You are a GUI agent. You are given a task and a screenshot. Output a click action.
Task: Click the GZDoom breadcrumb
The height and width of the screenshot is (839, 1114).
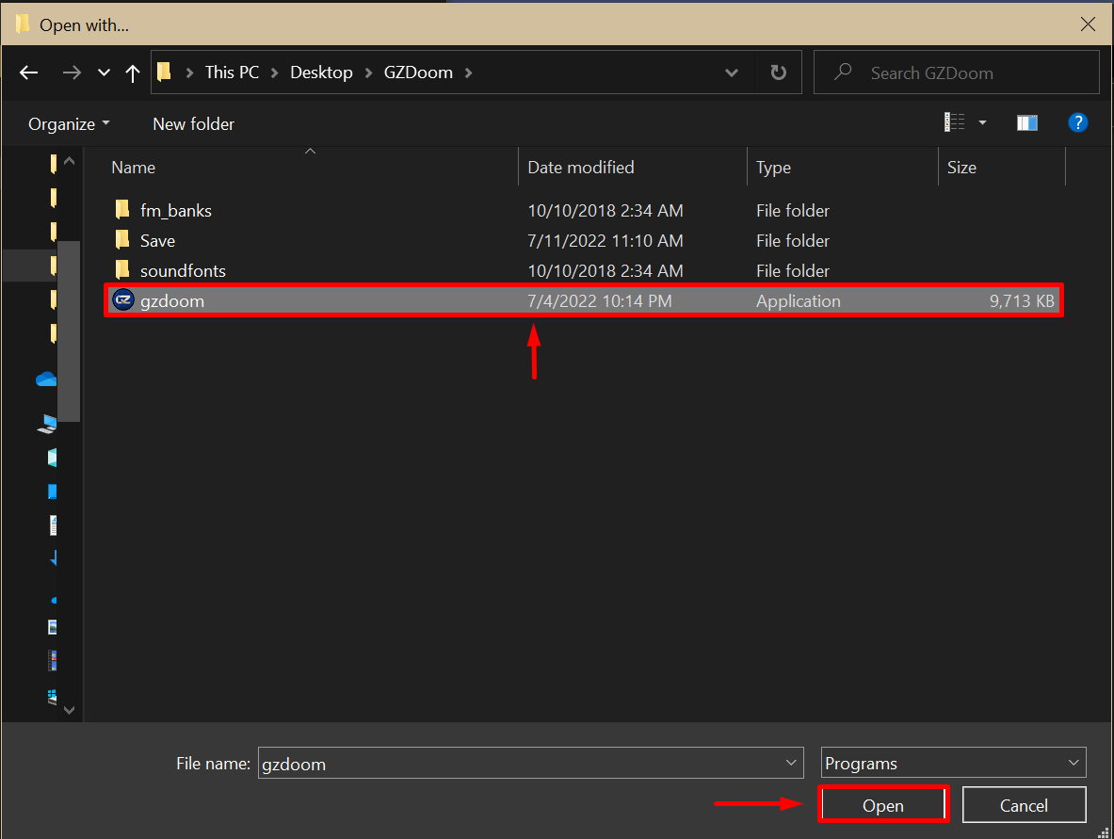click(418, 73)
